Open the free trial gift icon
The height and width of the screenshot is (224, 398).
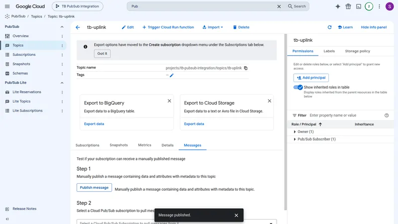tap(348, 6)
